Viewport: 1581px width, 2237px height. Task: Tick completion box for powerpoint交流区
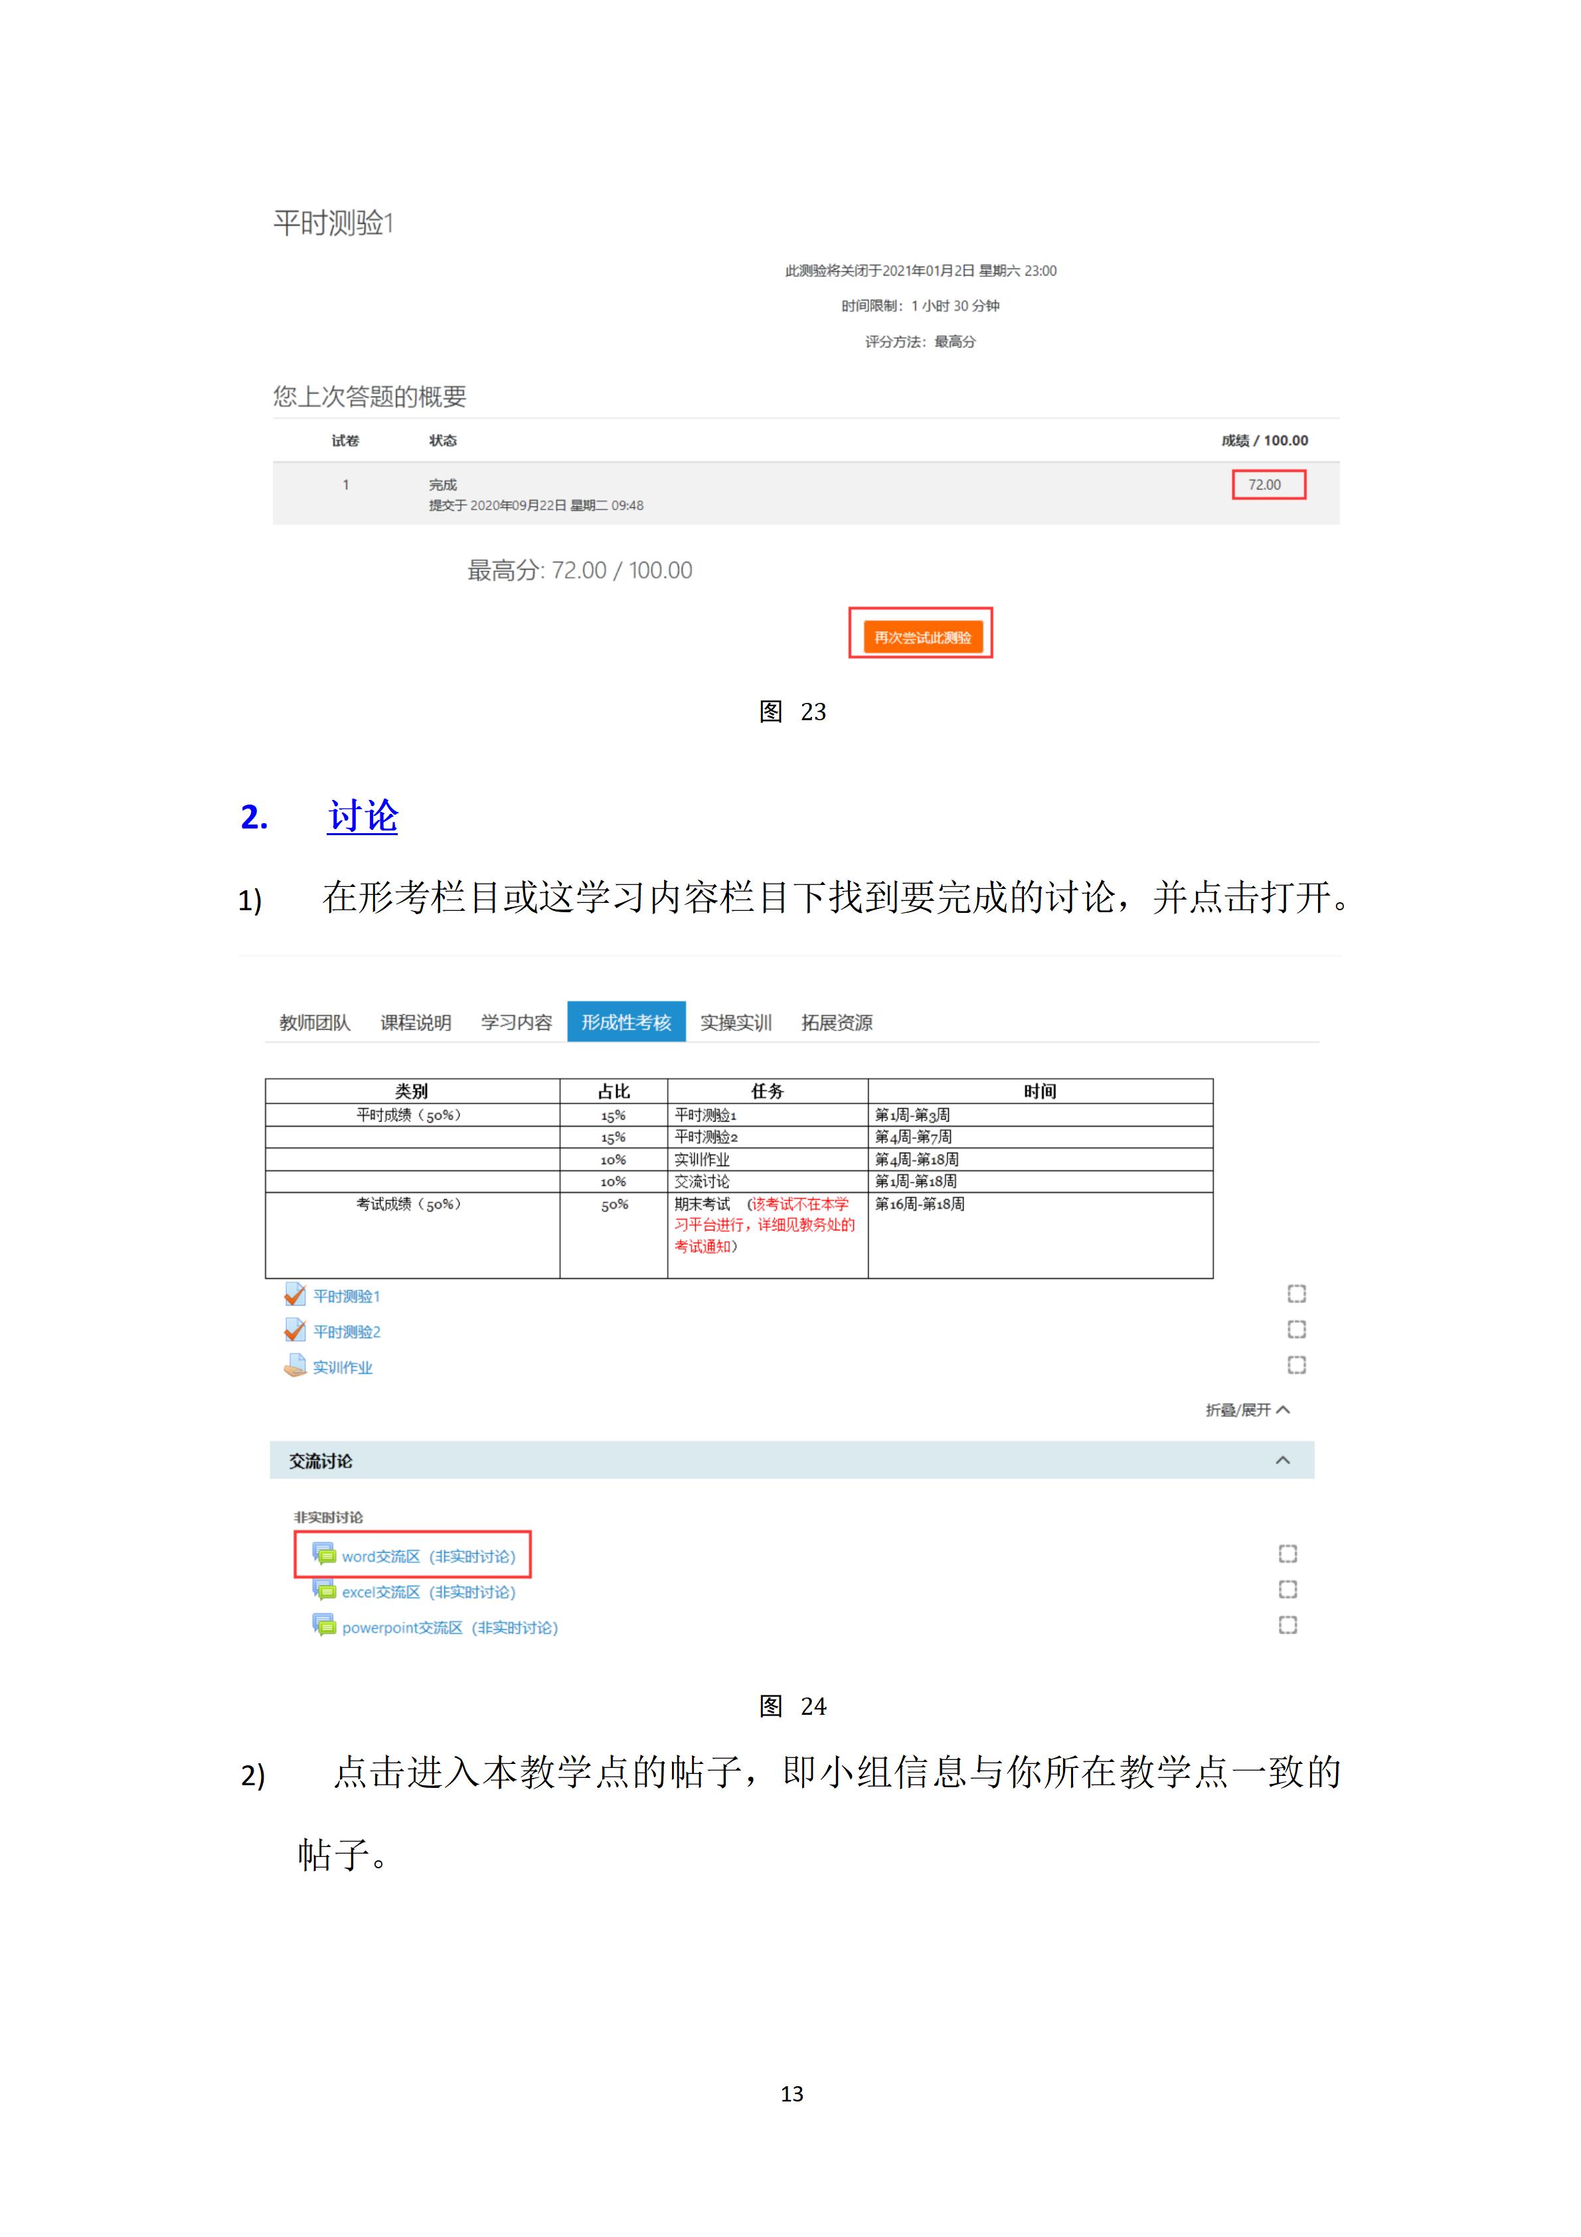click(x=1288, y=1625)
